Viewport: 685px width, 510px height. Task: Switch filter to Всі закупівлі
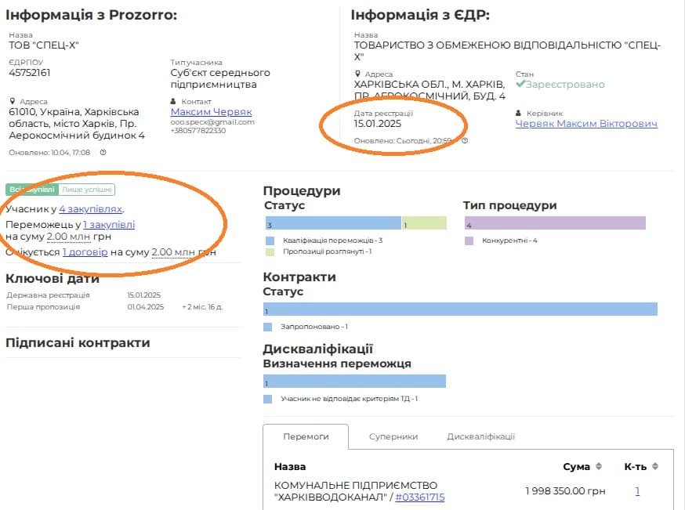(x=31, y=190)
